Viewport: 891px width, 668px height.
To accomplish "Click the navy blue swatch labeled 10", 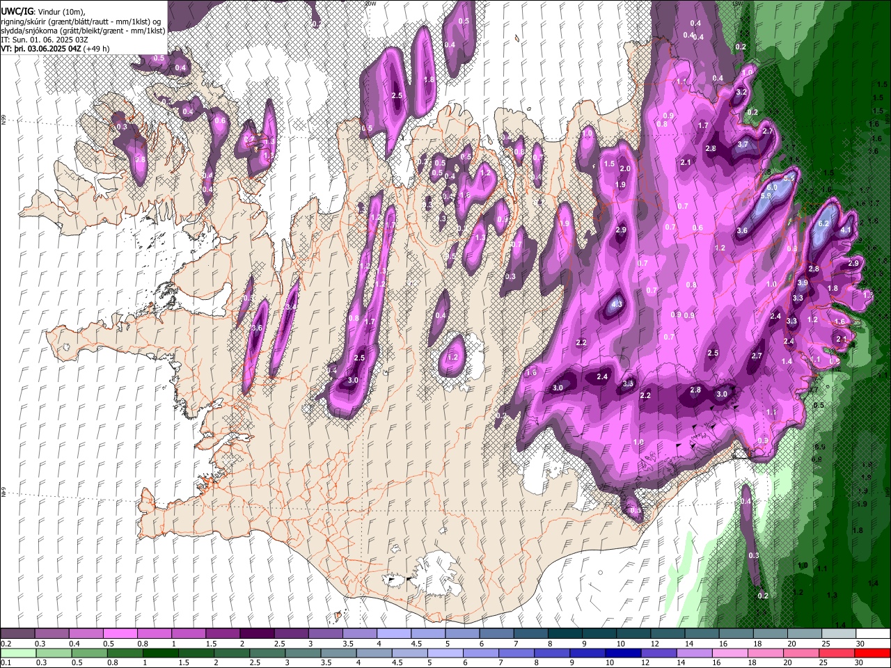I will 622,653.
